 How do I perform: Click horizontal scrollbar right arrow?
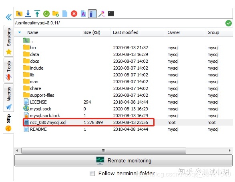(x=229, y=150)
